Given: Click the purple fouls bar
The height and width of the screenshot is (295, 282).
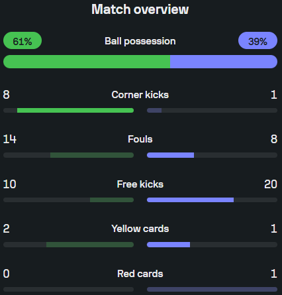Looking at the screenshot, I should 171,155.
